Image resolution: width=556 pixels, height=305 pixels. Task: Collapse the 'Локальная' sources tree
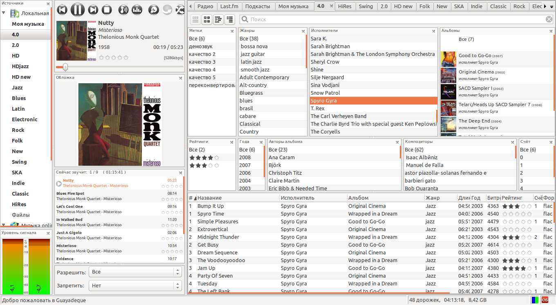[4, 13]
